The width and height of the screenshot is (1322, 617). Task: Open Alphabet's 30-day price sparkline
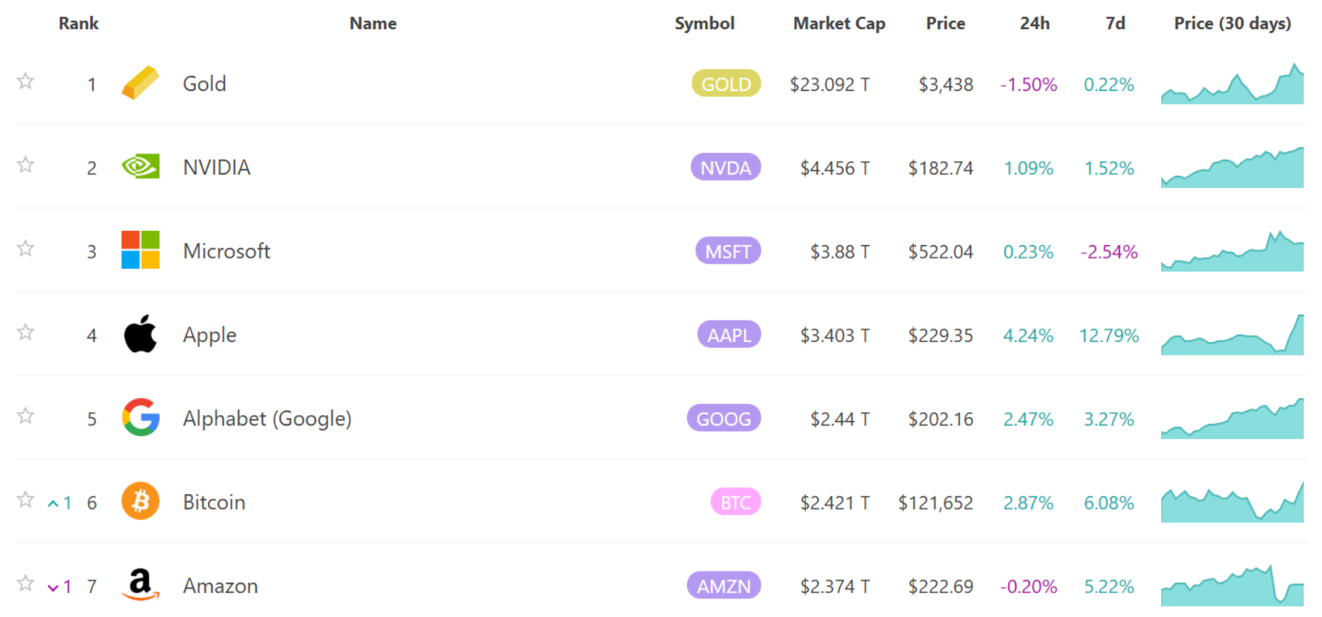[1232, 418]
